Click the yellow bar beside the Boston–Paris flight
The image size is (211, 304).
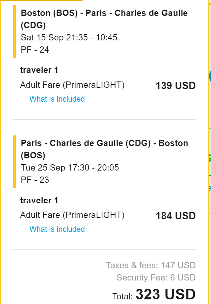tap(15, 31)
